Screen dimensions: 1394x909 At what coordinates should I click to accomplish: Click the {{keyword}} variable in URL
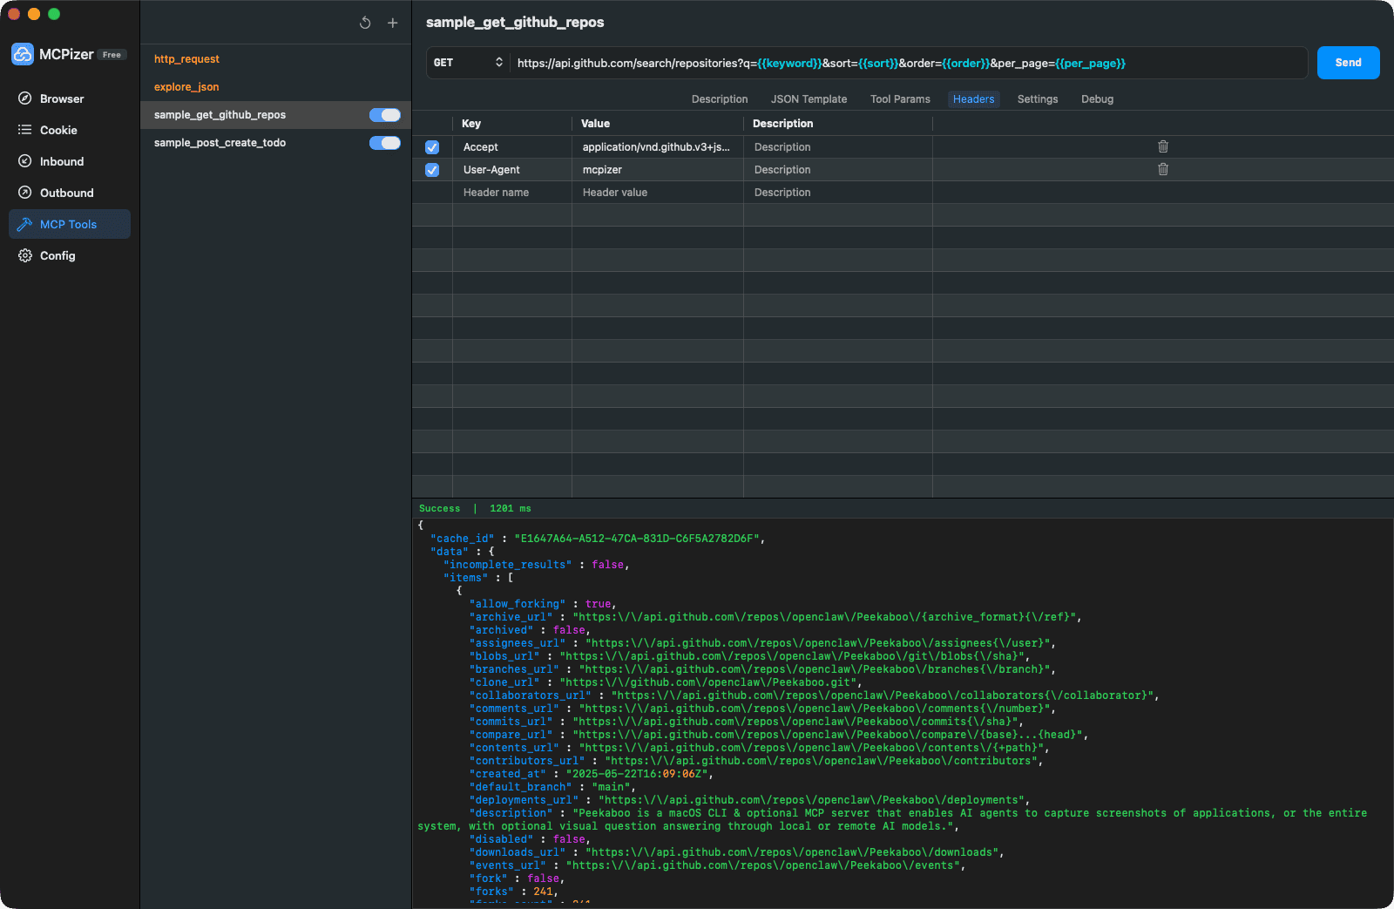coord(789,63)
